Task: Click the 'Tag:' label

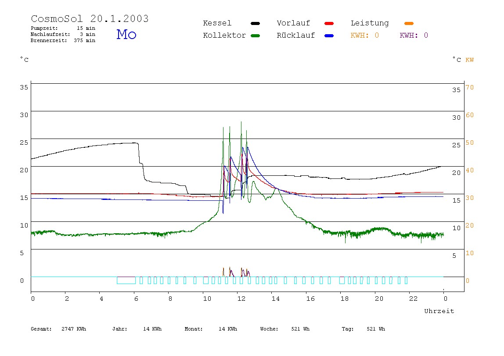Action: tap(347, 329)
